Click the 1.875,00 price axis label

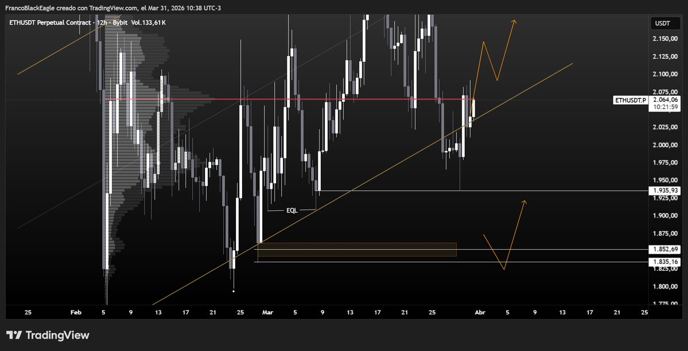coord(665,233)
